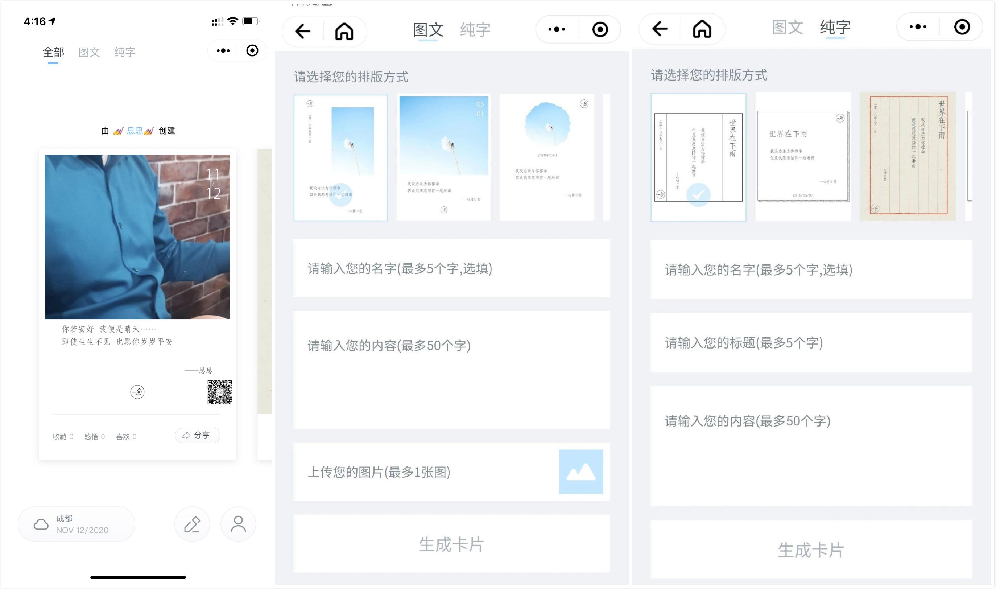The image size is (996, 589).
Task: Switch to 图文 tab in right screen
Action: click(x=788, y=28)
